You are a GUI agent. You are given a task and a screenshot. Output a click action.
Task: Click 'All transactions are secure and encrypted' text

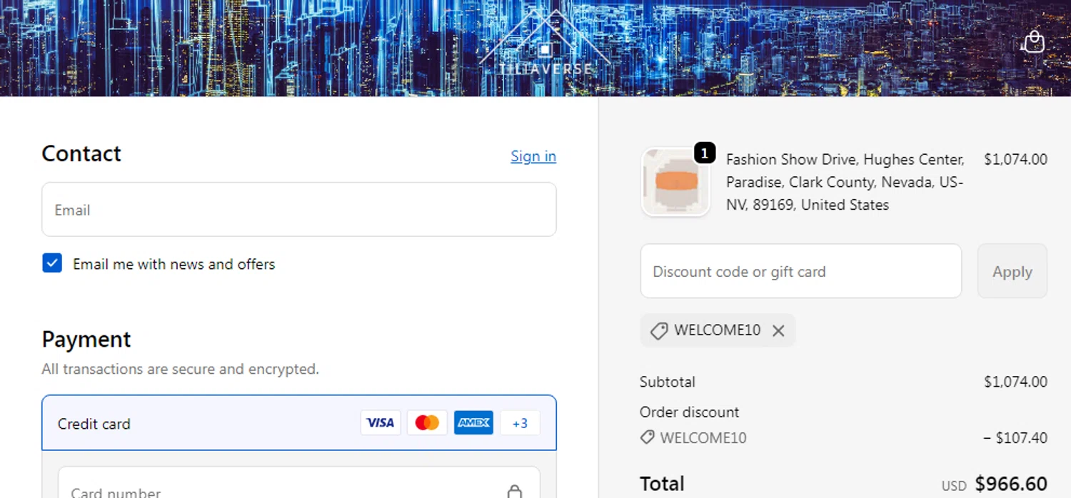tap(180, 369)
